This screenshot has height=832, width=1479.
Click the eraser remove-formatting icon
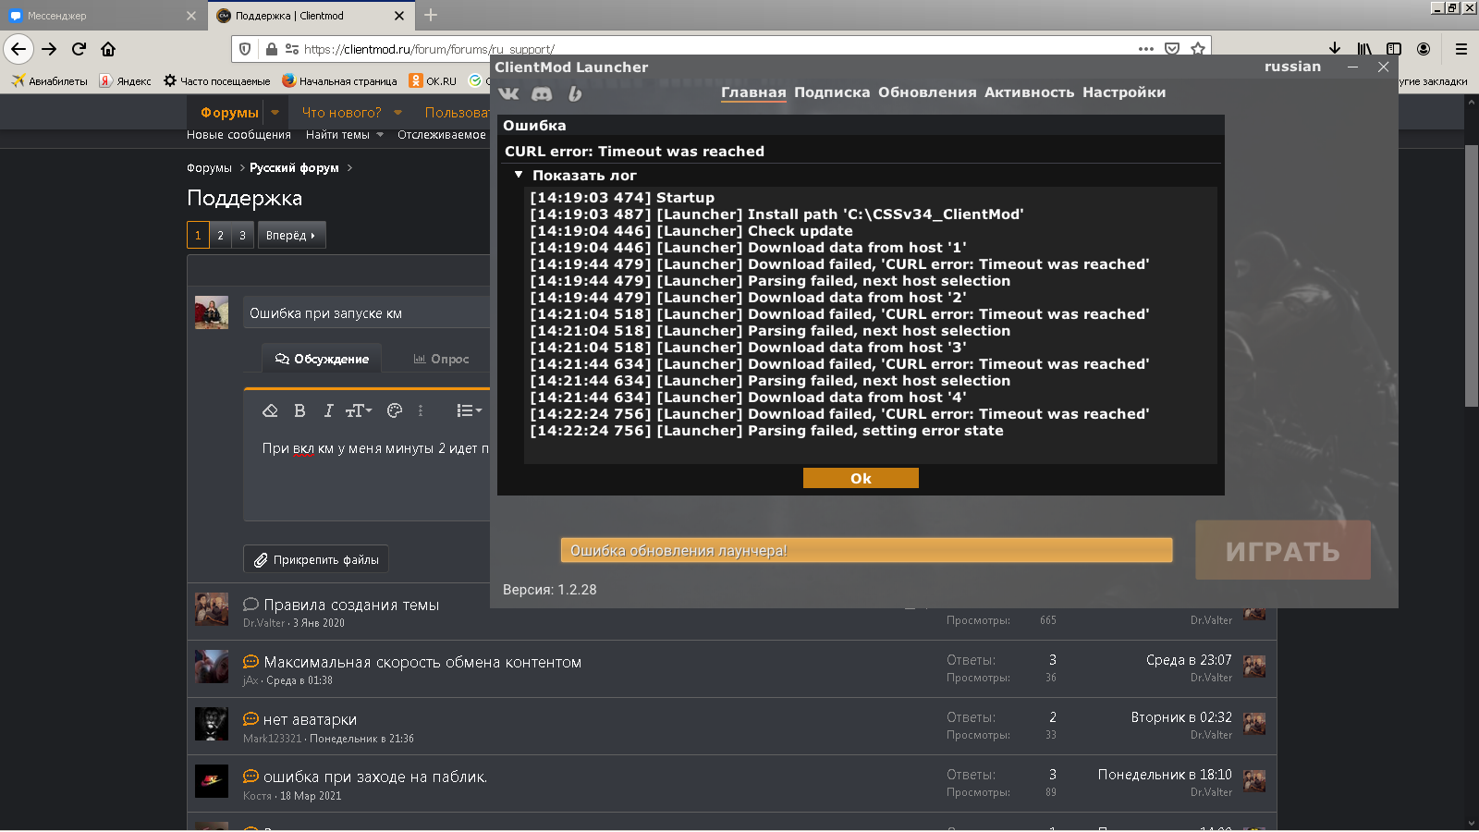[270, 410]
